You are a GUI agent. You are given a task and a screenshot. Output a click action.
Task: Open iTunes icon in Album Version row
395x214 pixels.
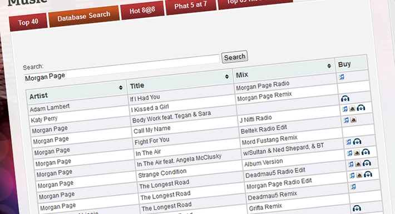tap(349, 153)
